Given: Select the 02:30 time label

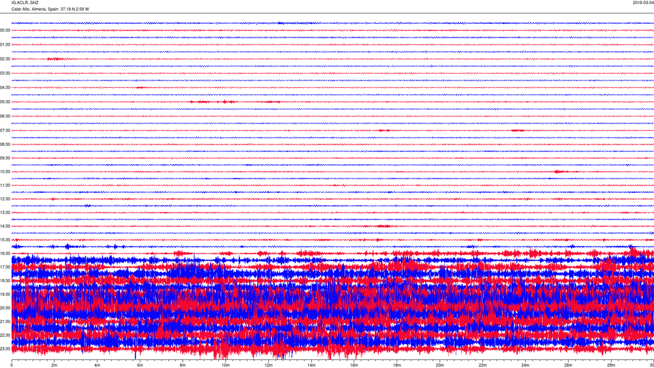Looking at the screenshot, I should pos(5,59).
